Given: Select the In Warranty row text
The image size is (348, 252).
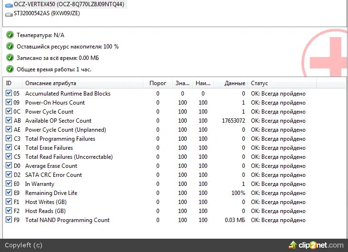Looking at the screenshot, I should click(x=40, y=184).
